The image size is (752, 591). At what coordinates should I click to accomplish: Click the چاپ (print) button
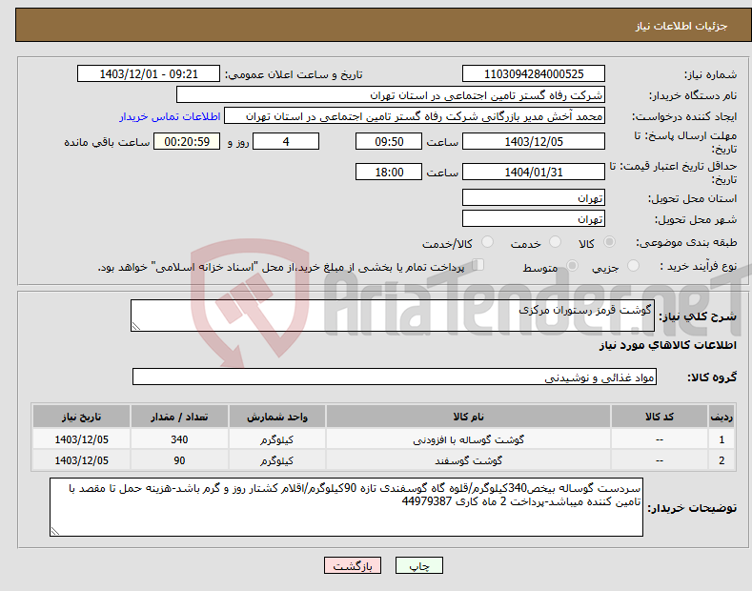[x=418, y=565]
